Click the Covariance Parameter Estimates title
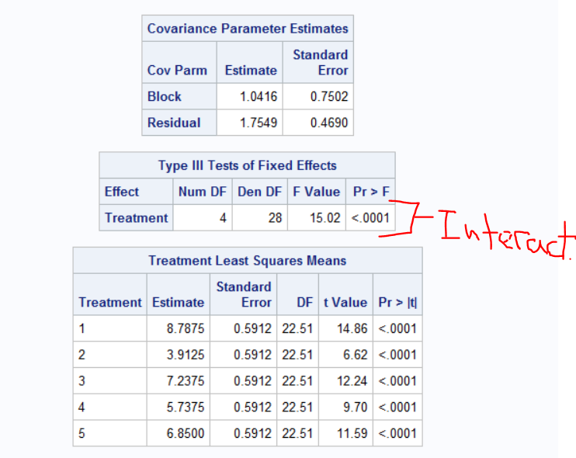Image resolution: width=576 pixels, height=458 pixels. click(248, 29)
